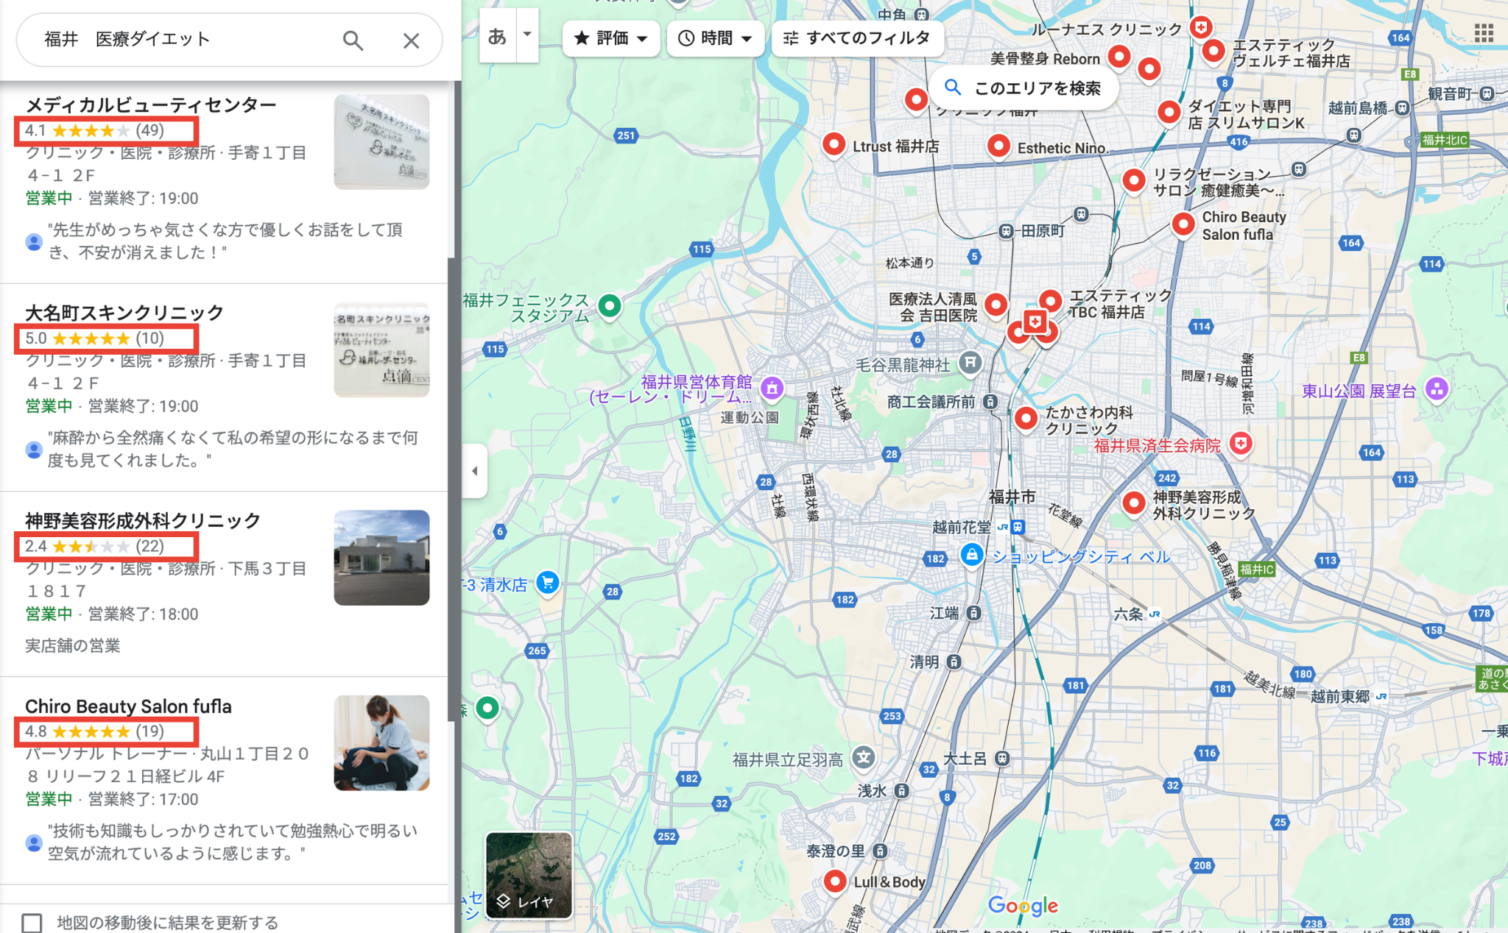Select 医療法人清風会 吉田医院 map pin

point(996,304)
